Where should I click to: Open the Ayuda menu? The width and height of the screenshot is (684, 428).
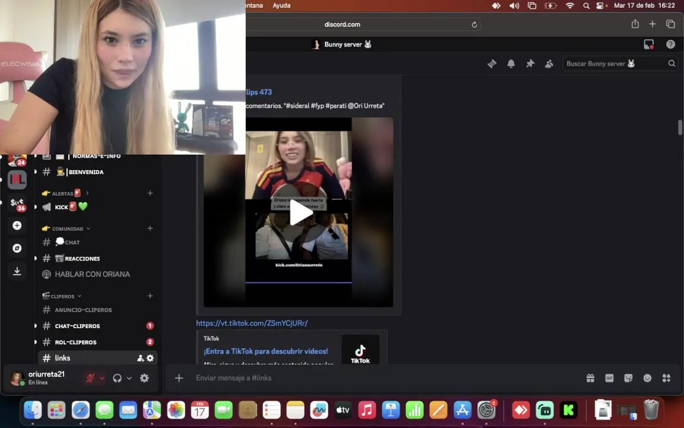(x=281, y=5)
